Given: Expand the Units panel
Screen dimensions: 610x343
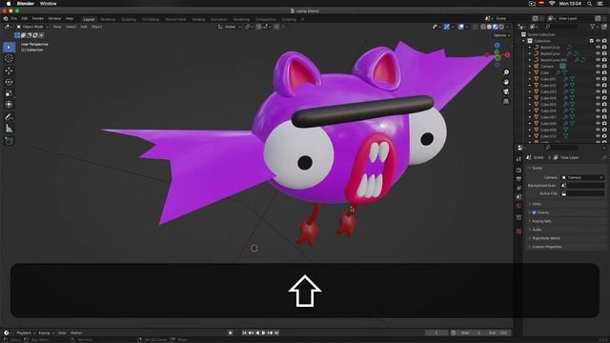Looking at the screenshot, I should (536, 204).
